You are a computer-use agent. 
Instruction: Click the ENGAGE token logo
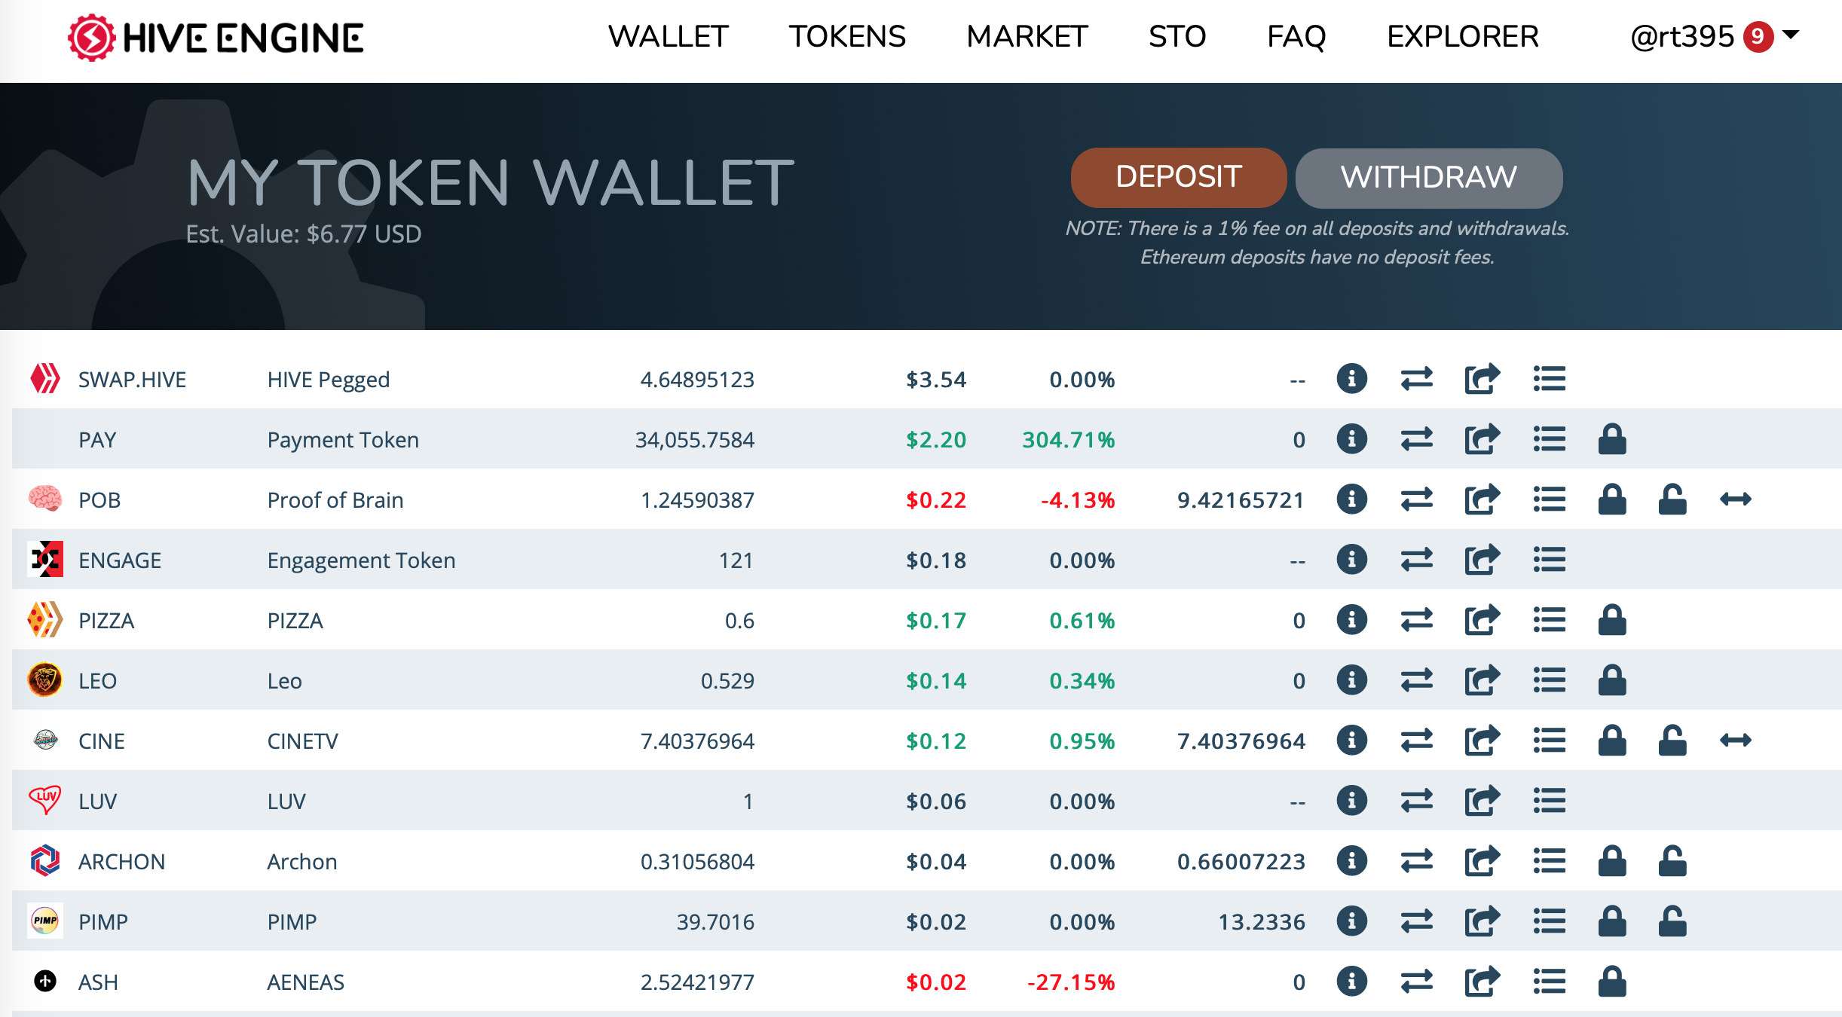click(x=45, y=559)
